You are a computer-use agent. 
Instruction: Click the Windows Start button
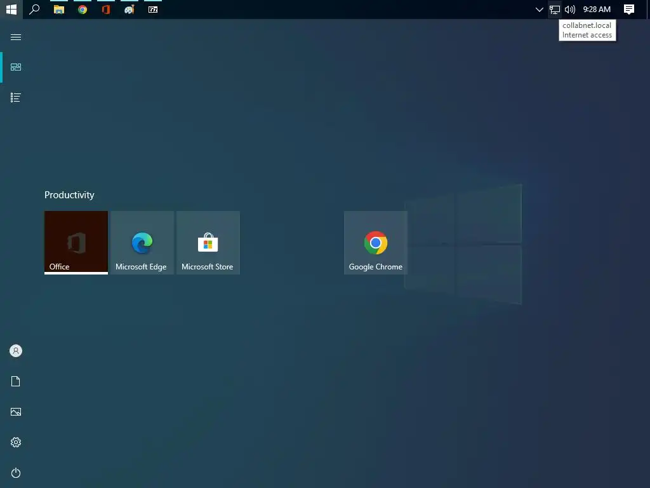coord(11,9)
